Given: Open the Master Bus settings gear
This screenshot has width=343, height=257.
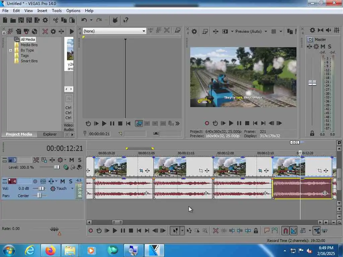Looking at the screenshot, I should pyautogui.click(x=313, y=30).
